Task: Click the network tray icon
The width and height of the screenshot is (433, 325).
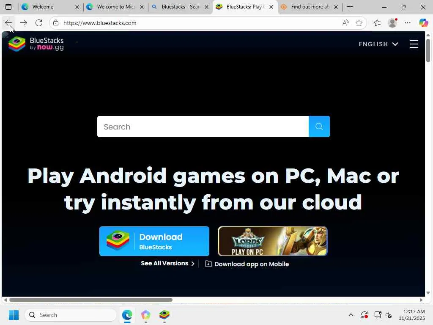Action: (378, 315)
